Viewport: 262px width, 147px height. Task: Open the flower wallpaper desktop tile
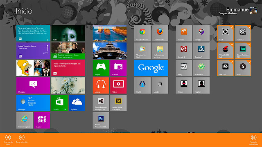pyautogui.click(x=68, y=85)
